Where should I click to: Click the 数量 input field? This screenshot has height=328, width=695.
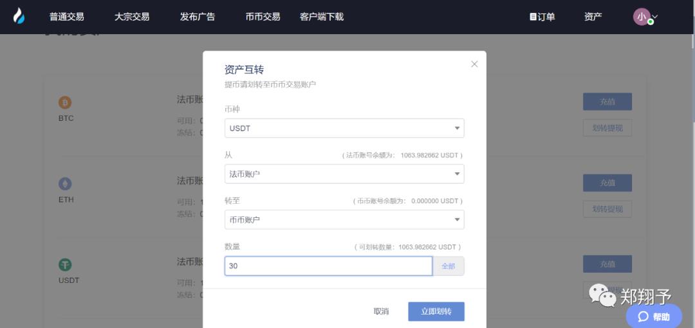point(328,266)
